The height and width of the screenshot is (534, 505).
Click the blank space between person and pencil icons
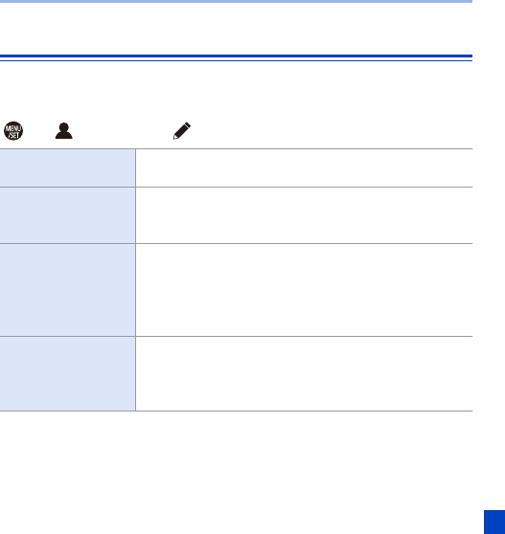(x=123, y=131)
